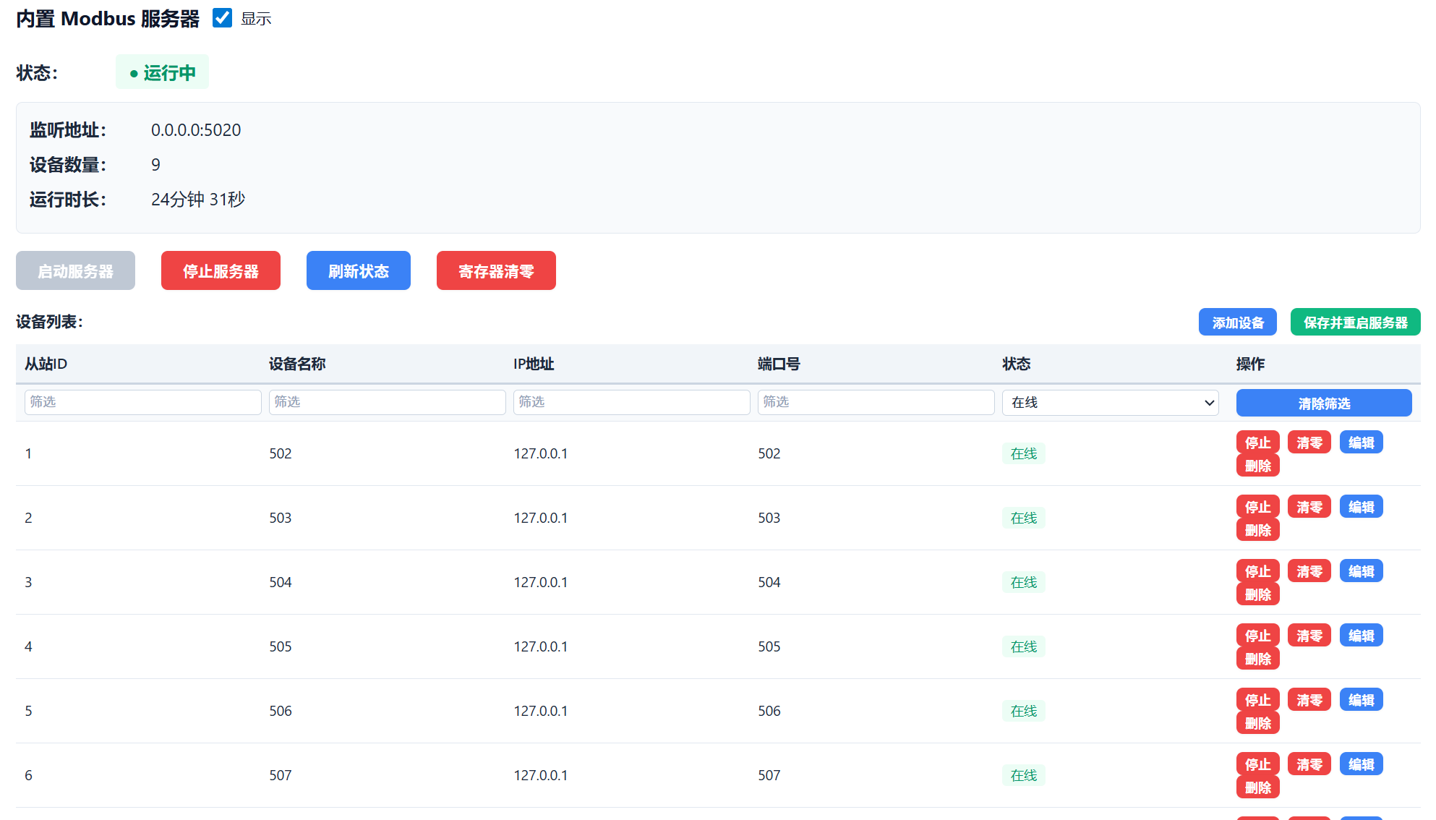Screen dimensions: 1436x820
Task: Focus the 端口号 filter input
Action: [876, 402]
